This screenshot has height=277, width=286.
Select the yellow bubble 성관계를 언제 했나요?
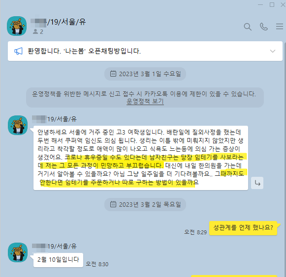pyautogui.click(x=243, y=228)
